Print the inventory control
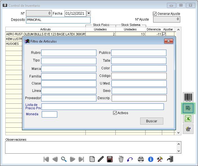Screen dimensions: 198x166 pyautogui.click(x=141, y=159)
